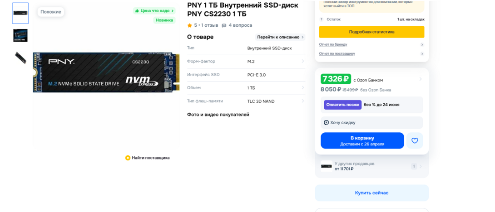Select the second product thumbnail image
This screenshot has height=212, width=495.
point(20,35)
